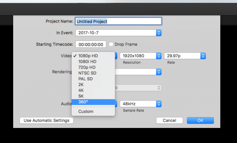Open the 1920x1080 Resolution dropdown
The image size is (237, 143).
tap(141, 56)
